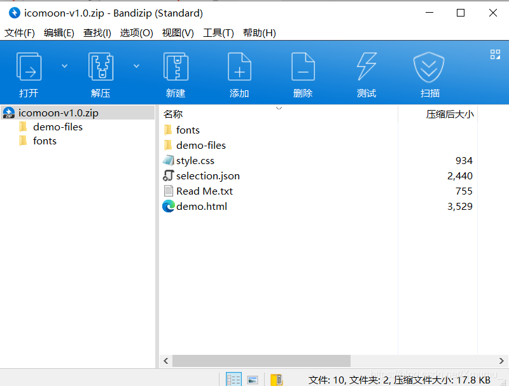
Task: Maximize the Bandizip window
Action: [x=461, y=13]
